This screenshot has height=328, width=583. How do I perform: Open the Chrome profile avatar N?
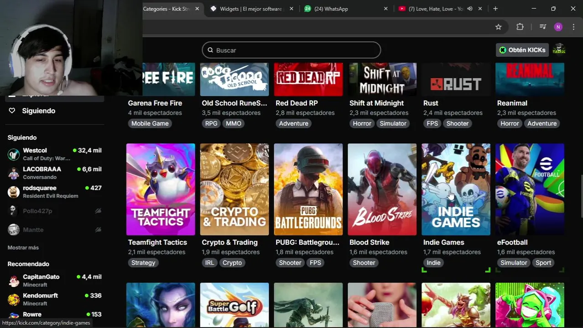558,27
